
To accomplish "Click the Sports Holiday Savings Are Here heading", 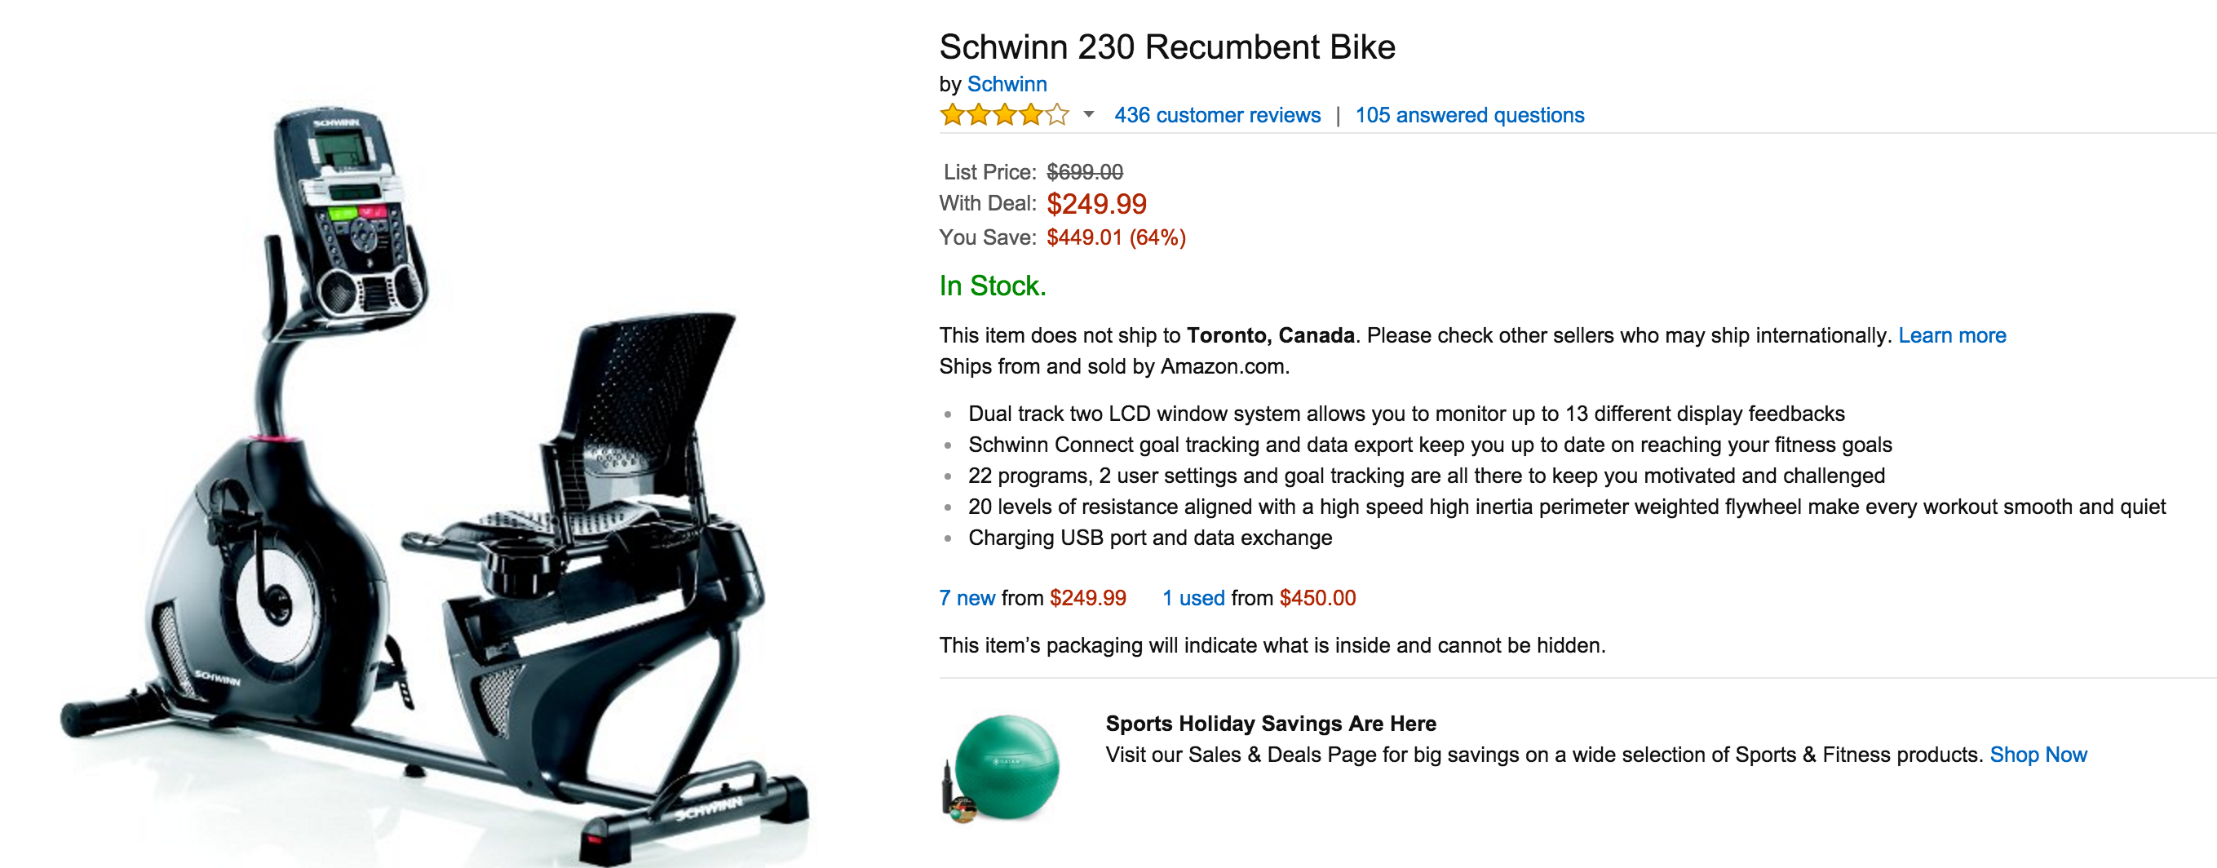I will point(1270,724).
